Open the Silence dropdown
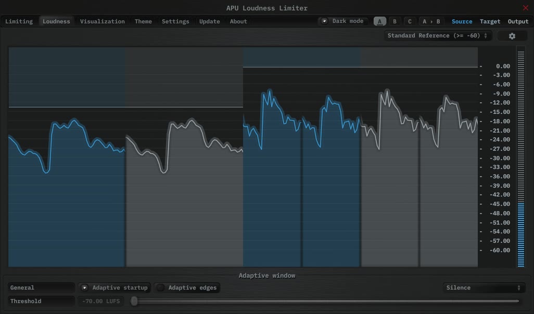 (484, 288)
